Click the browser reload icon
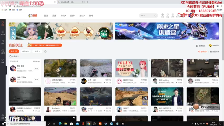This screenshot has width=224, height=126. 10,6
